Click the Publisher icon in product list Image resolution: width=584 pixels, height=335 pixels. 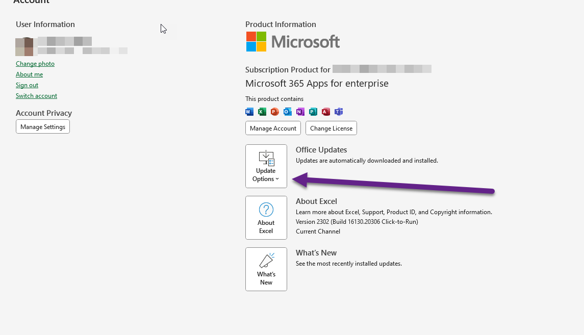pyautogui.click(x=313, y=112)
